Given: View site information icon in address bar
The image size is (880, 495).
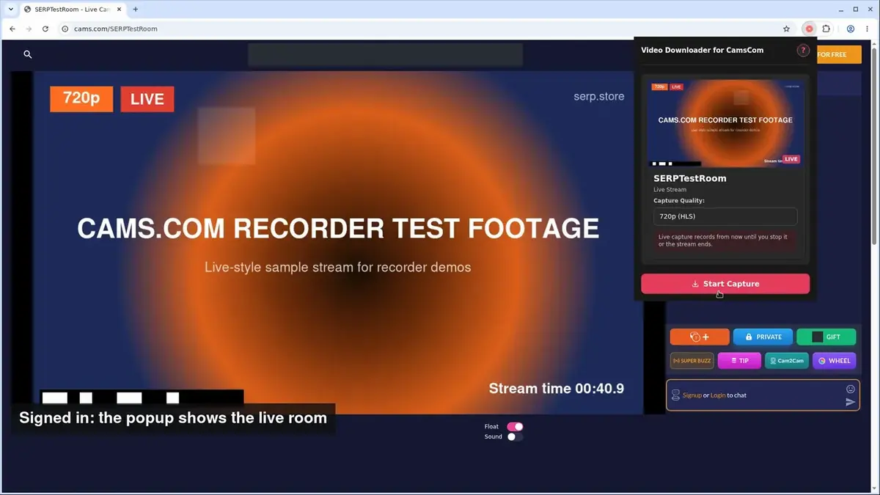Looking at the screenshot, I should pos(65,29).
